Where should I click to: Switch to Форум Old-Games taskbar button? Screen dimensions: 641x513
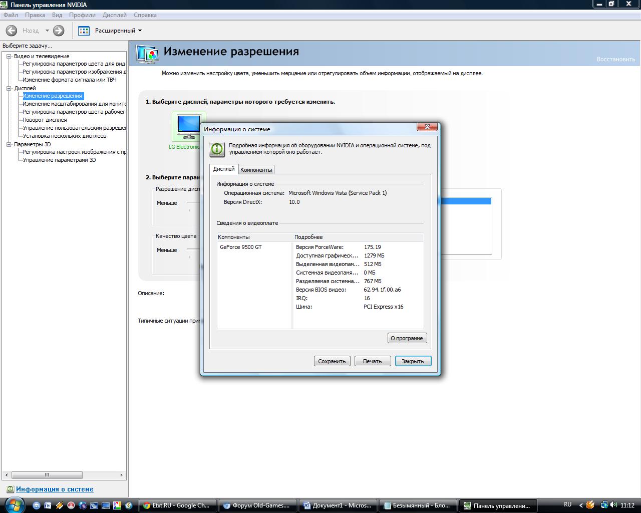coord(257,505)
